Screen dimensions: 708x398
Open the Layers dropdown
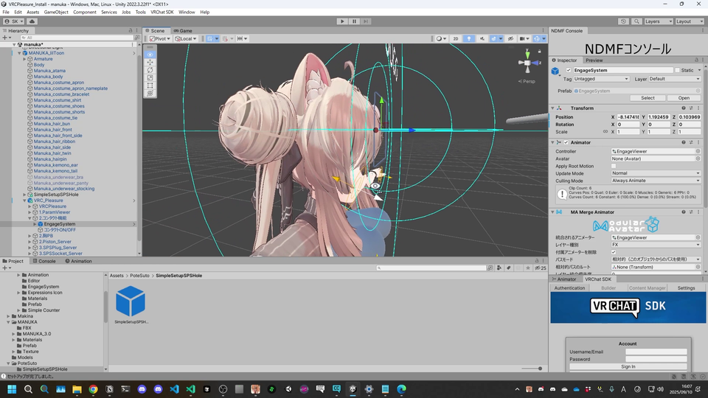659,21
